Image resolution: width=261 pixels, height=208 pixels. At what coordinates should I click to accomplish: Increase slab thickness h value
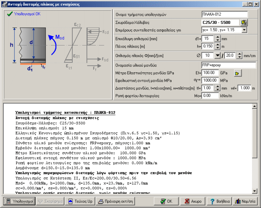(217, 45)
